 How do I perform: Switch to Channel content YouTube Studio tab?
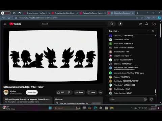pos(36,13)
